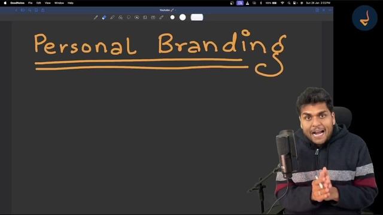The height and width of the screenshot is (215, 383).
Task: Open the Youtube document title dropdown
Action: (168, 10)
